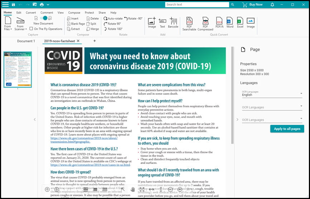Click Split document button
Image resolution: width=310 pixels, height=199 pixels.
point(91,24)
